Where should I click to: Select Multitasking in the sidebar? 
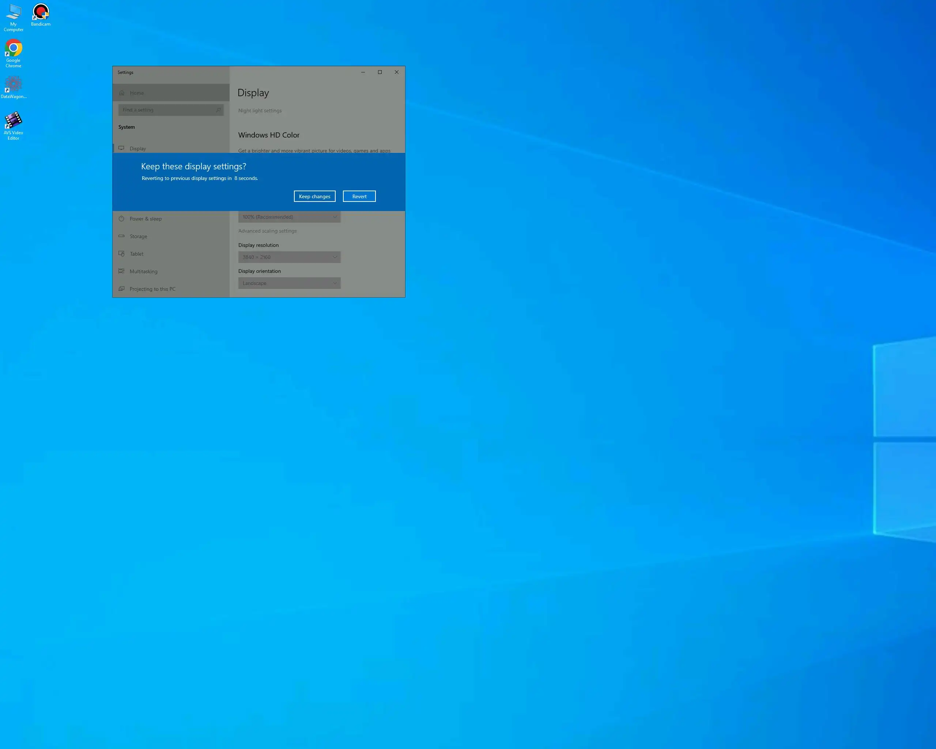(x=143, y=271)
